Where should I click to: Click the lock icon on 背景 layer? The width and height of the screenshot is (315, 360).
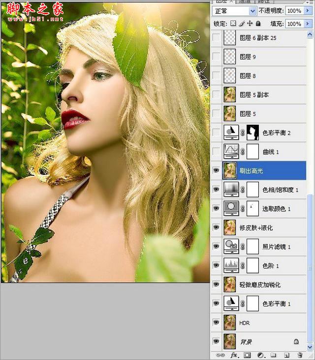pos(296,341)
